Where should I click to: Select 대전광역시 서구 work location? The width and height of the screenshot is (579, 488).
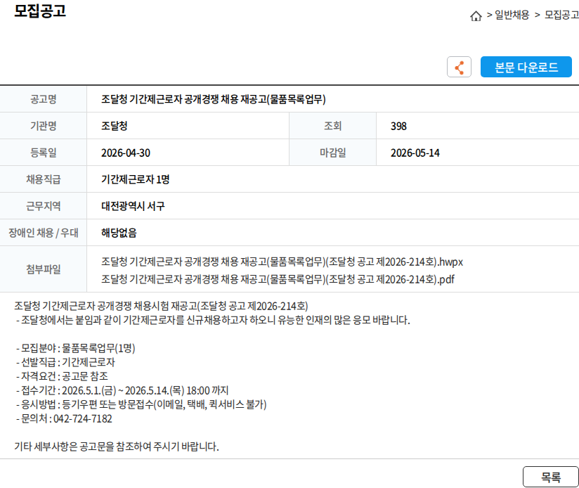coord(133,206)
